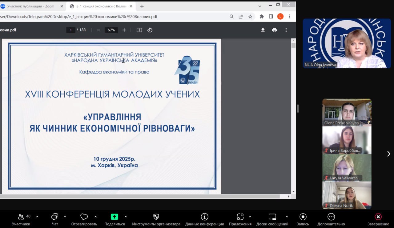Open the Zoom Chat icon

[55, 217]
